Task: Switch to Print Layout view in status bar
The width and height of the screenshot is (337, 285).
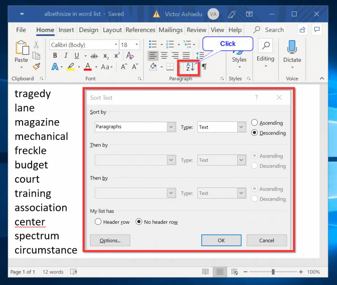Action: tap(220, 272)
